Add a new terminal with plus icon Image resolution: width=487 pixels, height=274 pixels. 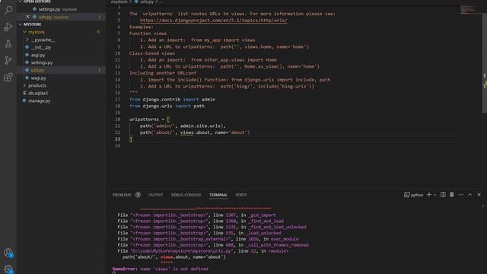pyautogui.click(x=429, y=195)
